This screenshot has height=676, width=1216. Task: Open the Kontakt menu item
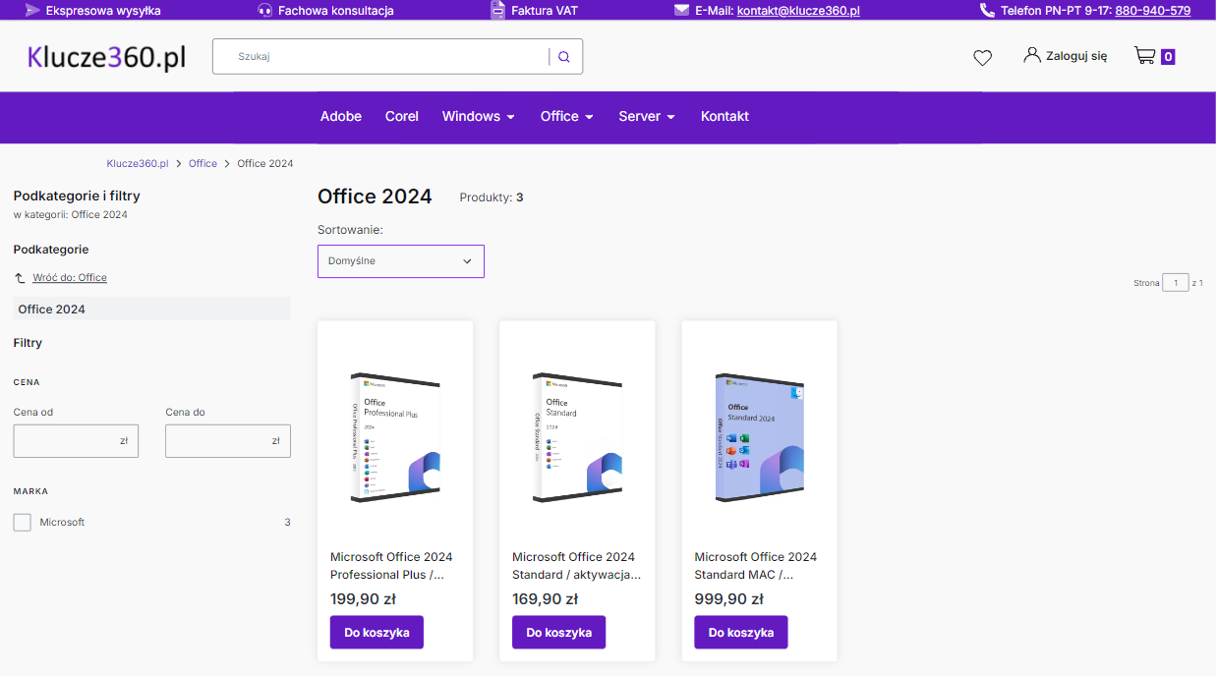[724, 116]
